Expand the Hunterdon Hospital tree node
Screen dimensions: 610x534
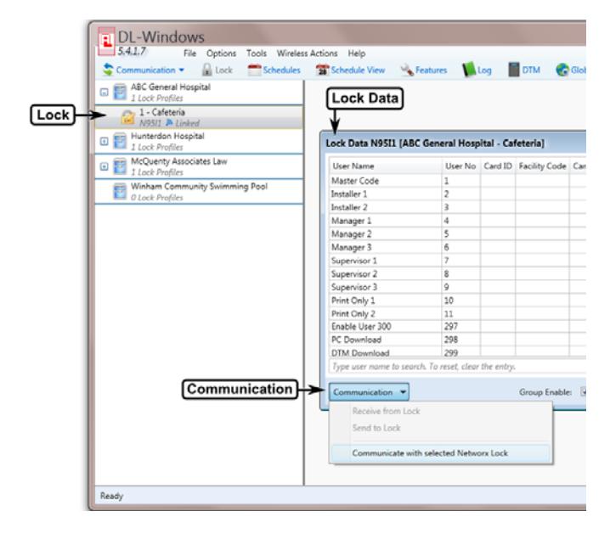tap(104, 141)
